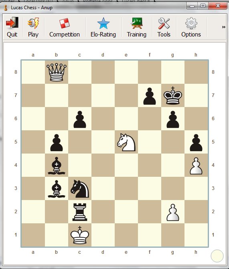229x269 pixels.
Task: Minimize the Lucas Chess window
Action: (x=192, y=6)
